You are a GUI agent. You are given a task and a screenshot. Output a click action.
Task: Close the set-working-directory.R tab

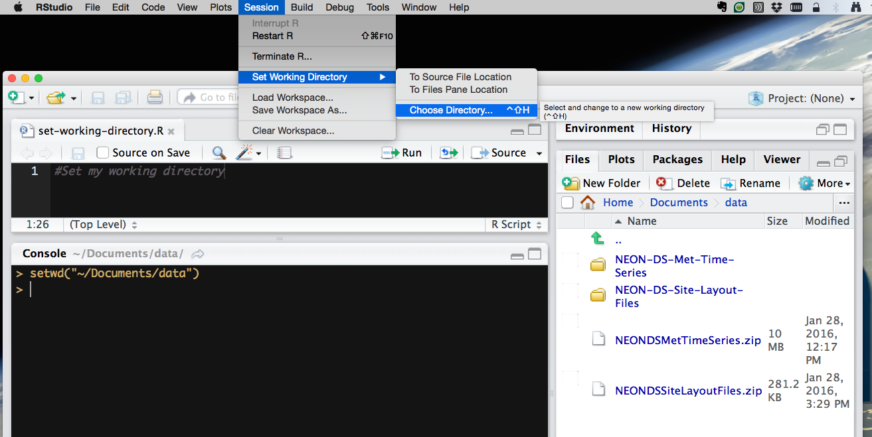coord(171,131)
